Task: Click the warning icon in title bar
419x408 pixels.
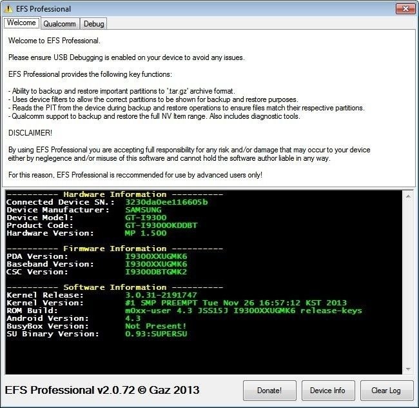Action: [8, 9]
